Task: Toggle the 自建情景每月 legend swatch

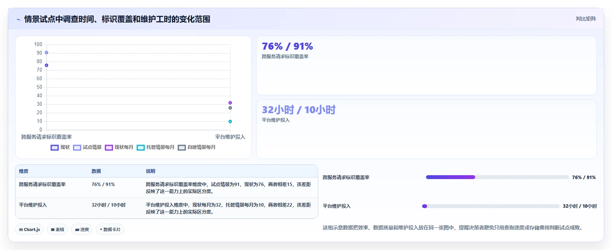Action: click(x=182, y=148)
